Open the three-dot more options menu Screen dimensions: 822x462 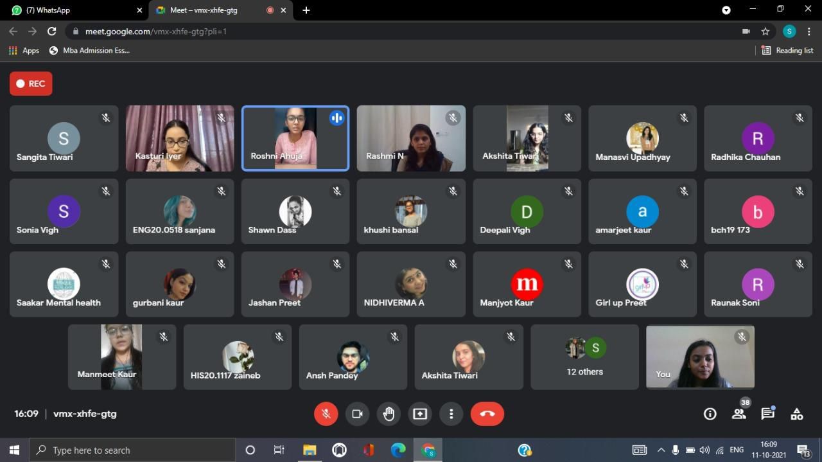point(451,414)
